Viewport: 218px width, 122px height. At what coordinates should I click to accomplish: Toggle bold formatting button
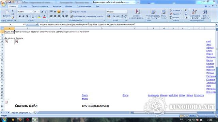20,16
